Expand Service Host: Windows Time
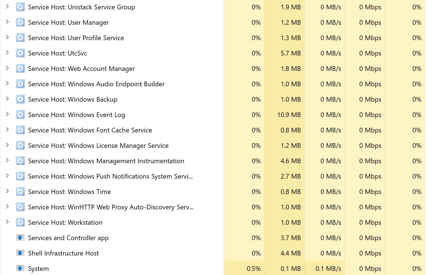This screenshot has height=275, width=438. 7,191
